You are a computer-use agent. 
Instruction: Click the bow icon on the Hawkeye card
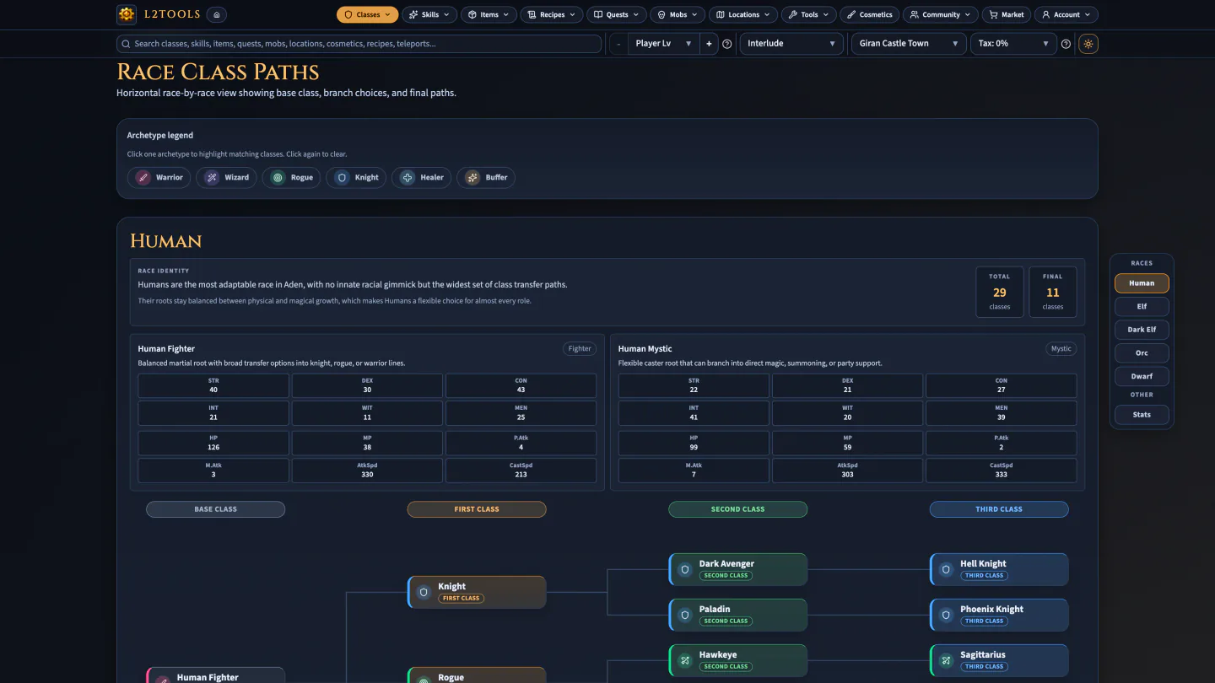coord(685,660)
